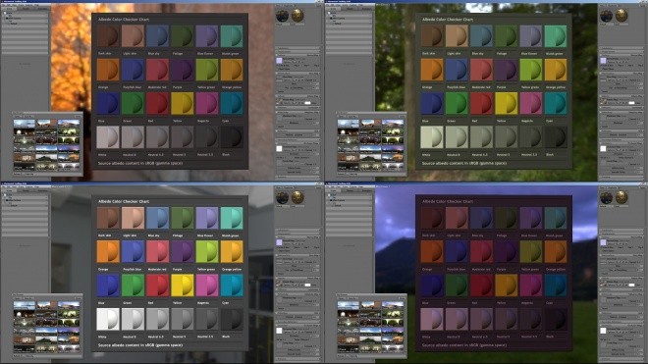
Task: Click Foliage swatch in autumn-background window
Action: pos(183,36)
